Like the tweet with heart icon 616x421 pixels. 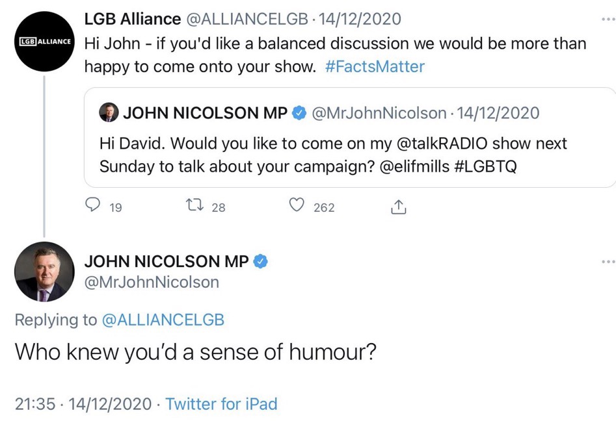[297, 207]
